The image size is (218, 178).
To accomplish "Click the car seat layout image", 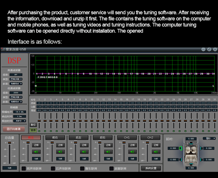I will [191, 154].
